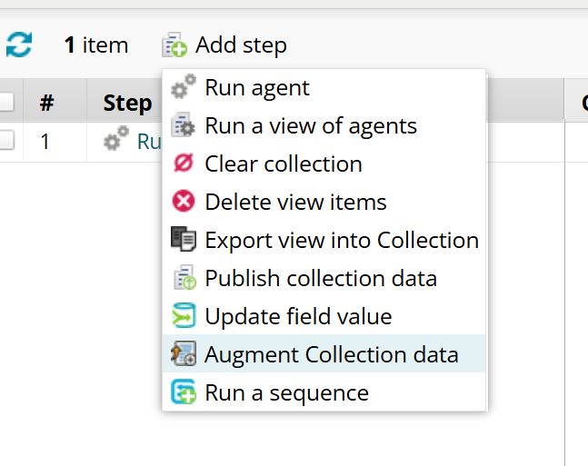Click the gears icon beside Run agent

point(184,86)
